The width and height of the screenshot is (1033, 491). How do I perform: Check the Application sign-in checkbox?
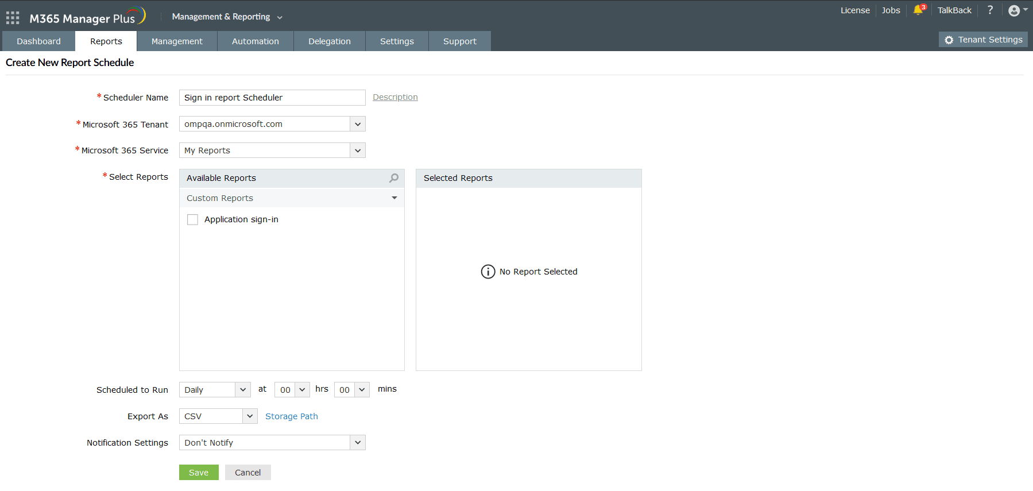pyautogui.click(x=192, y=219)
